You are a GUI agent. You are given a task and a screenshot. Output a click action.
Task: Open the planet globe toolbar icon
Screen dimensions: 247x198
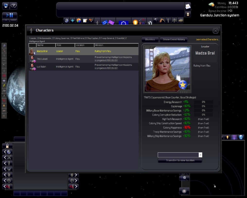click(x=66, y=21)
